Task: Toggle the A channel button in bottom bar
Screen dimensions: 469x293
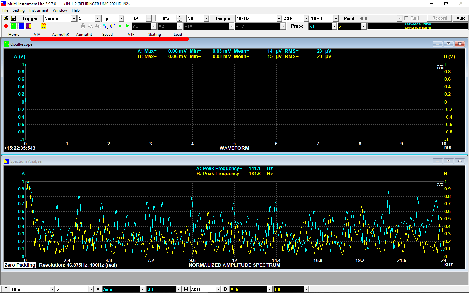Action: pos(98,289)
